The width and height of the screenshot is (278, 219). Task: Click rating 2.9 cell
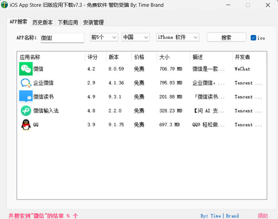click(x=91, y=83)
